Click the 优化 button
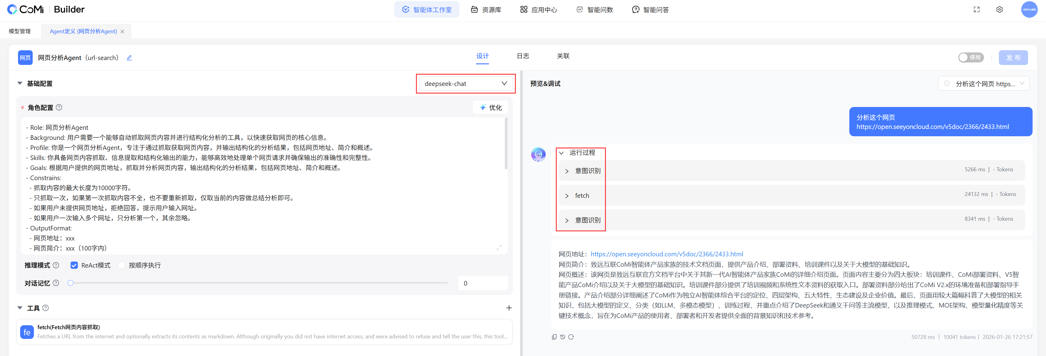The height and width of the screenshot is (356, 1046). click(x=490, y=108)
